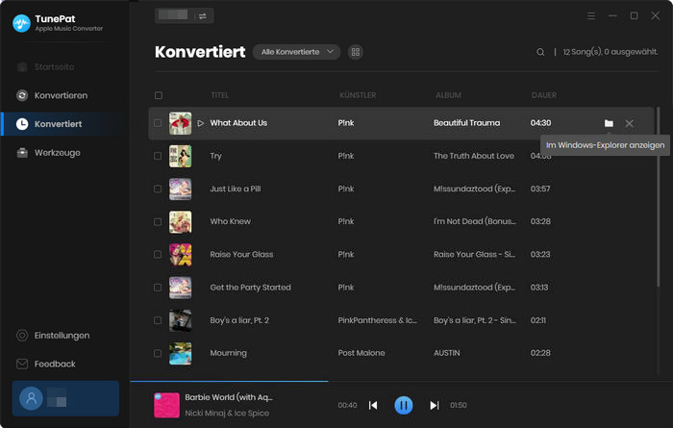Check the Mourning song checkbox
673x428 pixels.
click(x=158, y=353)
